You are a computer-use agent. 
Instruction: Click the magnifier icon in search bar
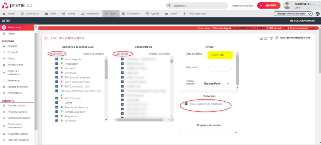click(169, 6)
